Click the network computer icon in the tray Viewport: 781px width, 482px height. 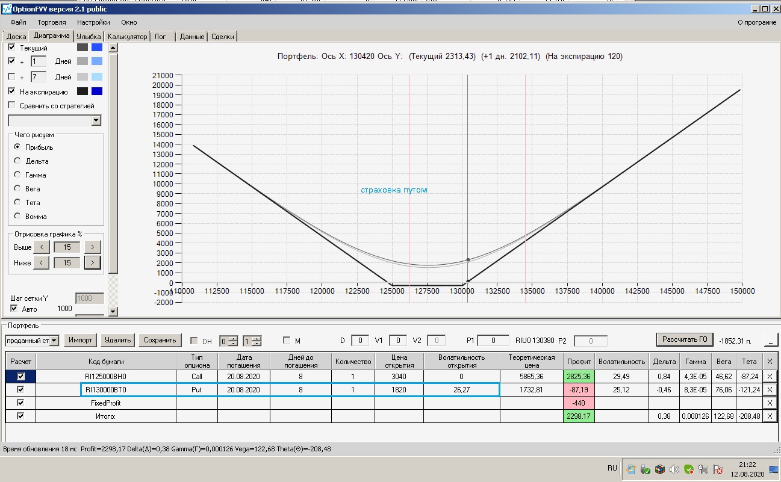(x=703, y=469)
